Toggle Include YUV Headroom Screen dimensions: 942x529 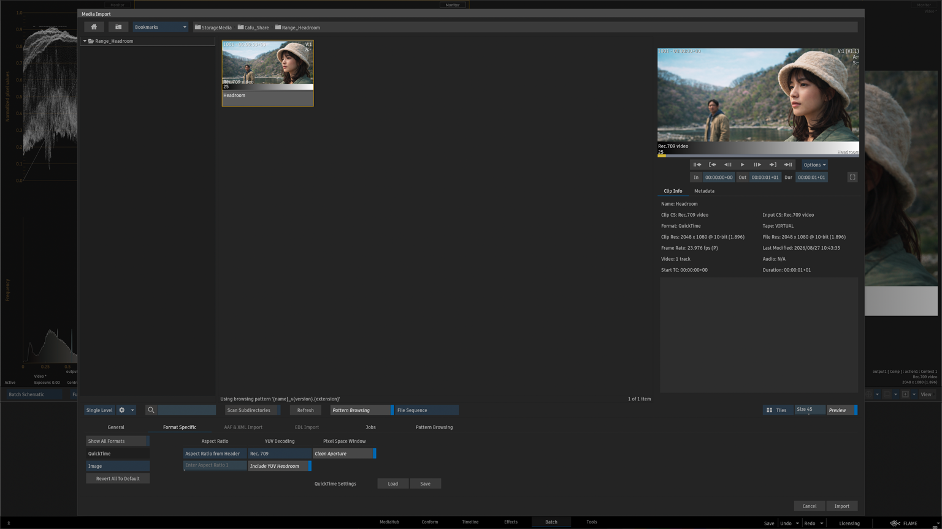[280, 466]
